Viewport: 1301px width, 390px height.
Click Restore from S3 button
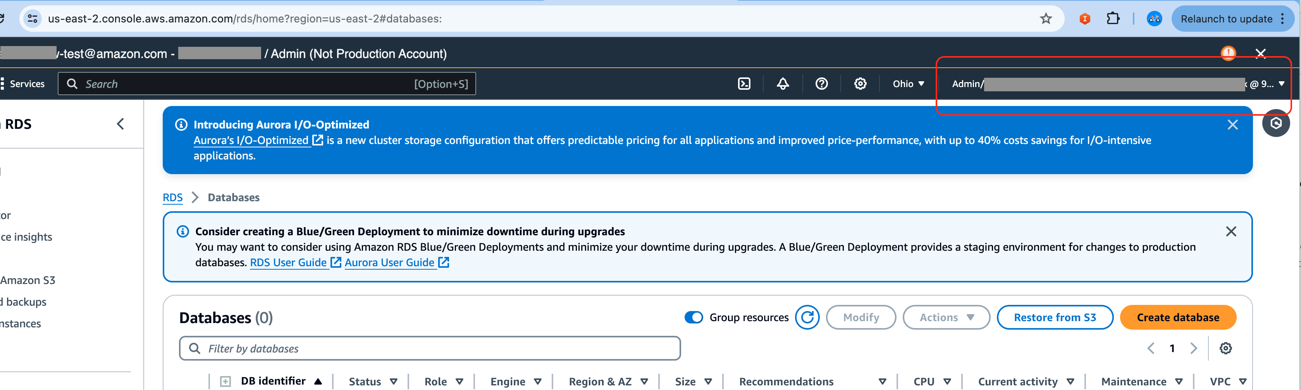click(1055, 317)
